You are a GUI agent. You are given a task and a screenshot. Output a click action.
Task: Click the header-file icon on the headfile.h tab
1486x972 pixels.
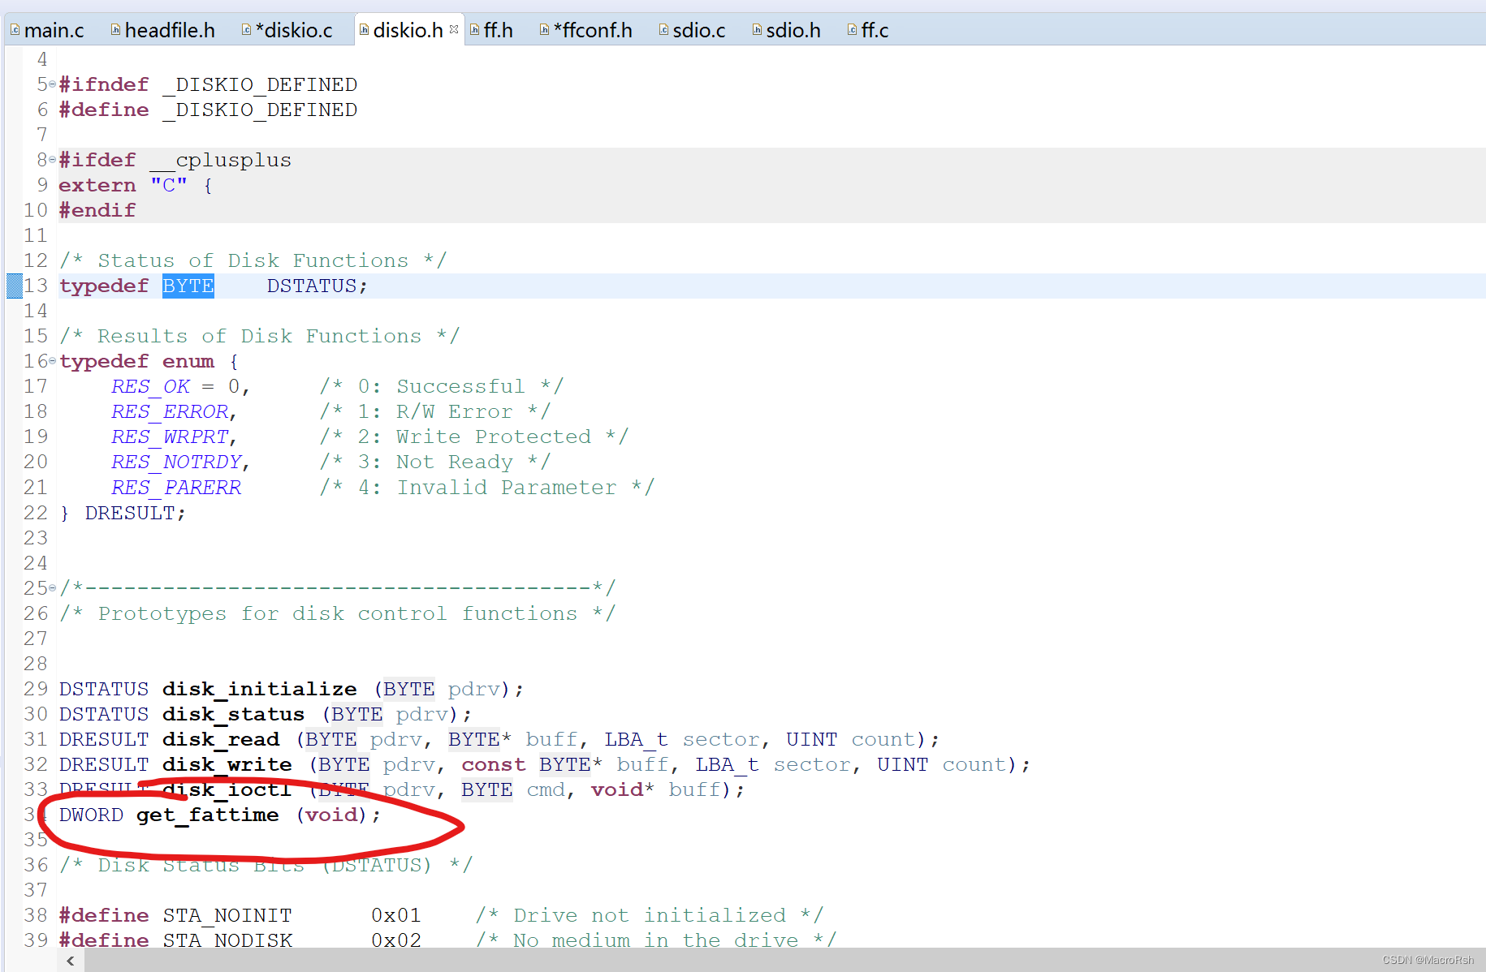click(x=115, y=28)
